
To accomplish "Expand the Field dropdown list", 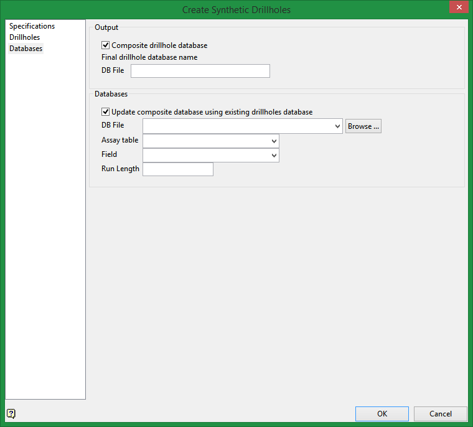I will click(x=274, y=156).
